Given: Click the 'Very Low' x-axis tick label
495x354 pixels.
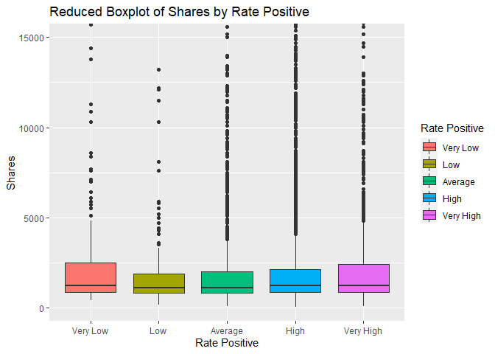Looking at the screenshot, I should pos(91,330).
